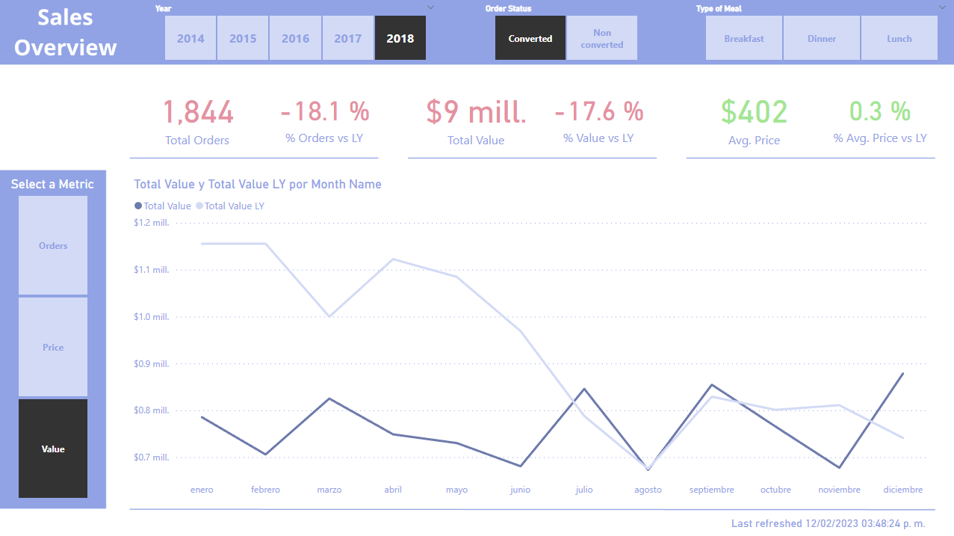
Task: Filter by Breakfast meal type
Action: [744, 38]
